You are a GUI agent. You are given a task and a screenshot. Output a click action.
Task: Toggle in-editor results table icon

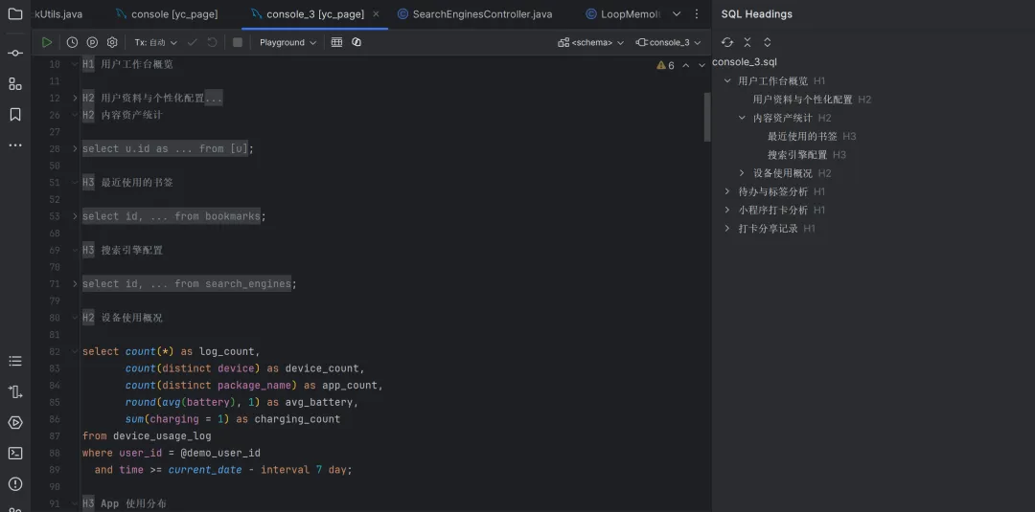point(336,42)
